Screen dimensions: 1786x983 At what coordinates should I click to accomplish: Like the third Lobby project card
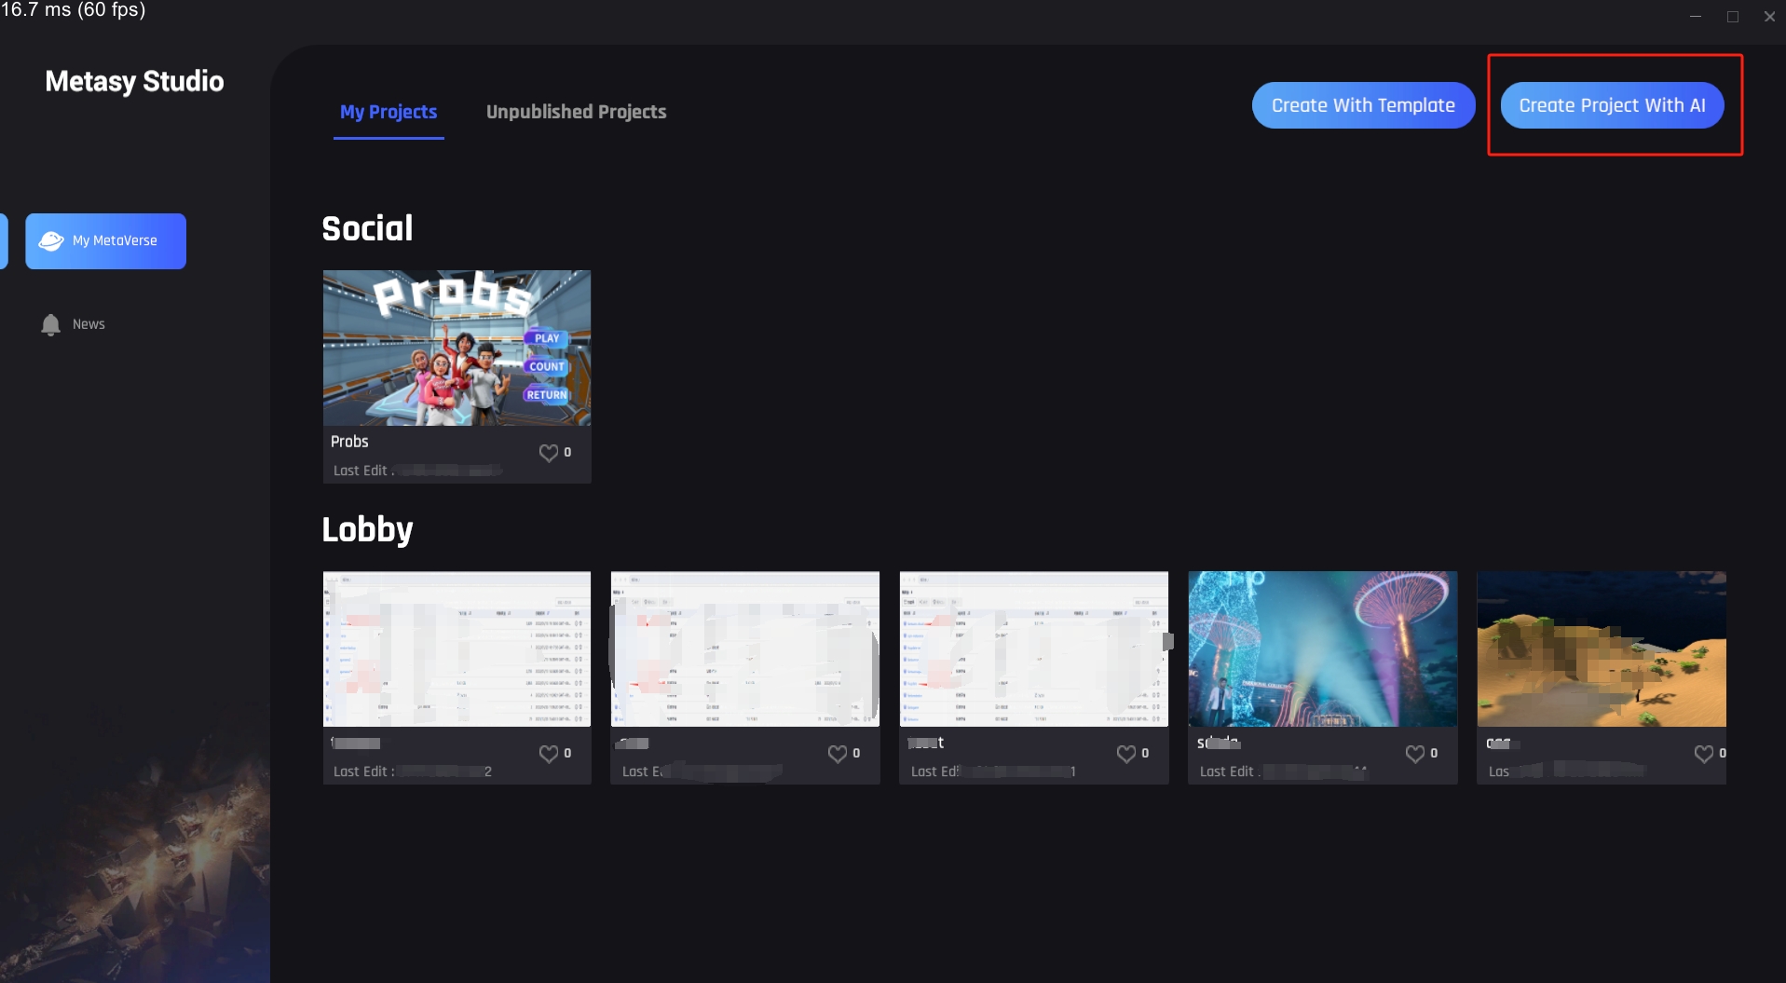point(1126,754)
